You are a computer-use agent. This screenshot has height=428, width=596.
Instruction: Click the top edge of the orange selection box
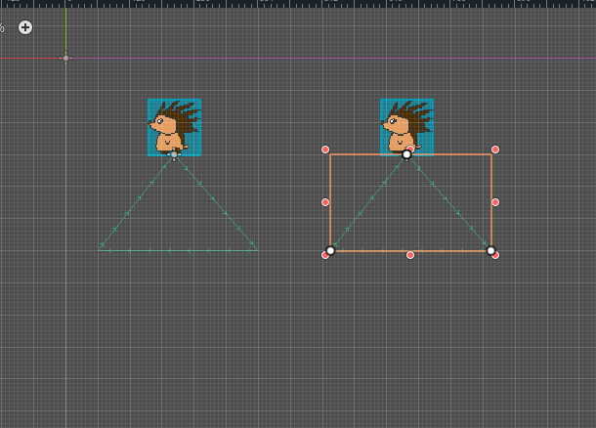coord(362,154)
